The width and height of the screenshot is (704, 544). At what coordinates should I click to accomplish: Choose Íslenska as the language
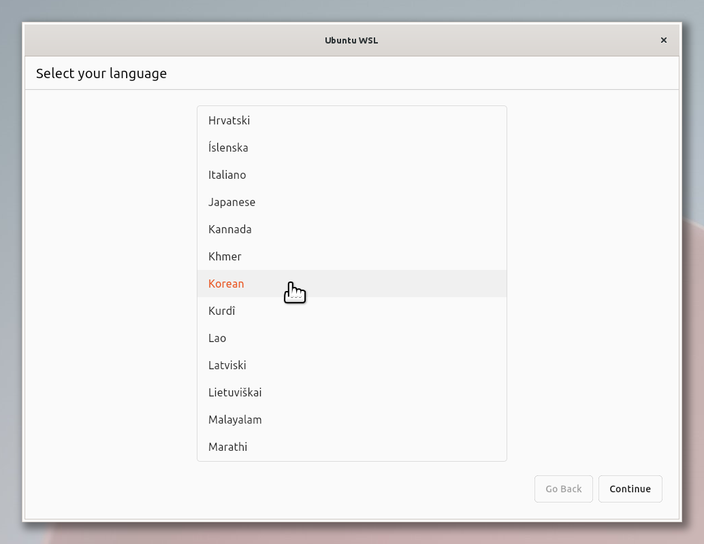point(352,148)
